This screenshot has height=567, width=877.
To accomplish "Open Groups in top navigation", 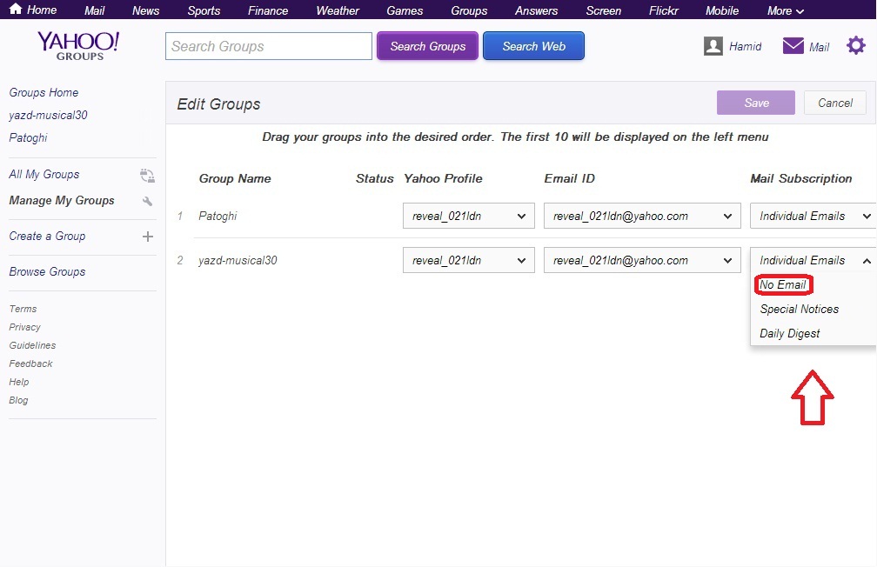I will click(469, 10).
